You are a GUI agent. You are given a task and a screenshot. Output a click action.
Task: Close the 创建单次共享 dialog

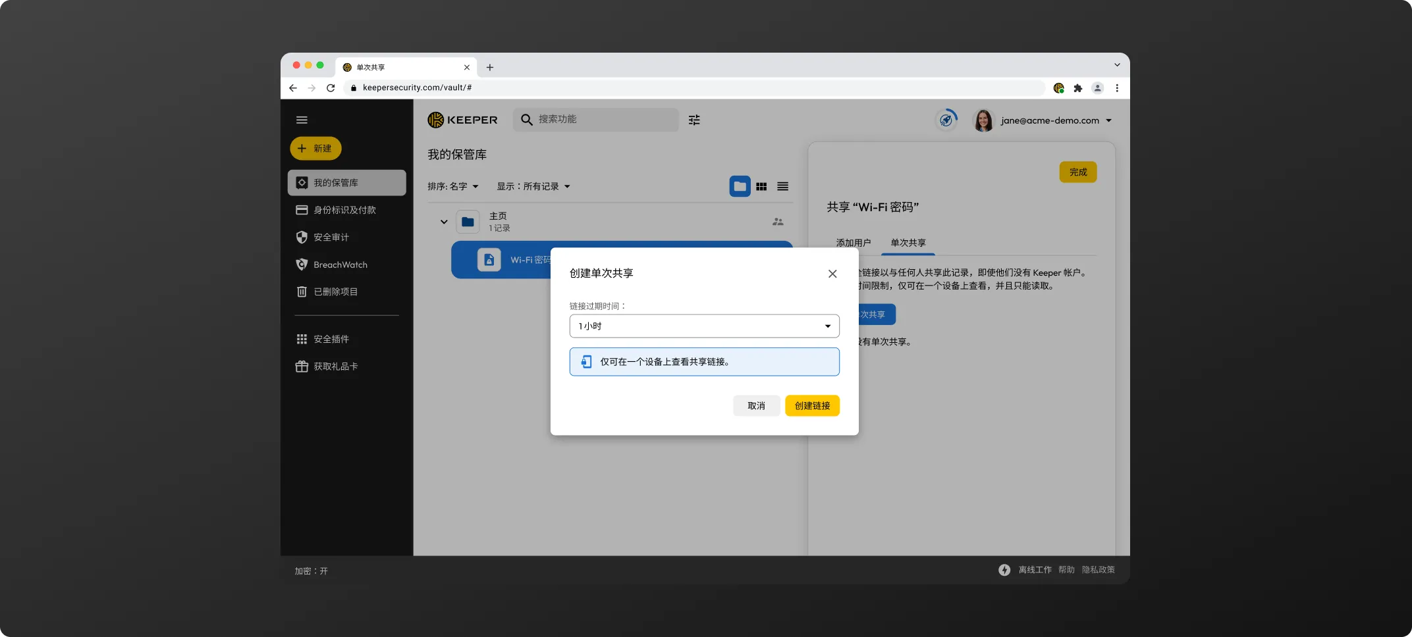(832, 274)
